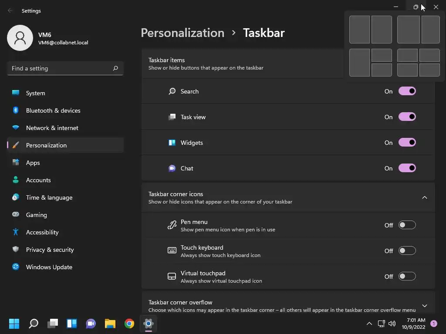Click the magnifier icon in the search box
Image resolution: width=446 pixels, height=334 pixels.
[x=115, y=68]
